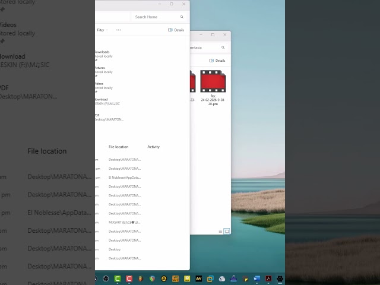This screenshot has width=380, height=285.
Task: Open the orange music note taskbar app
Action: tap(176, 278)
